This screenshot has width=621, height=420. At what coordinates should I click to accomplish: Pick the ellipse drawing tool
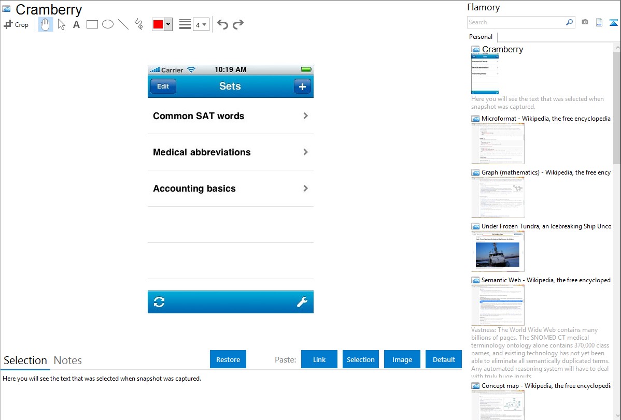[108, 24]
